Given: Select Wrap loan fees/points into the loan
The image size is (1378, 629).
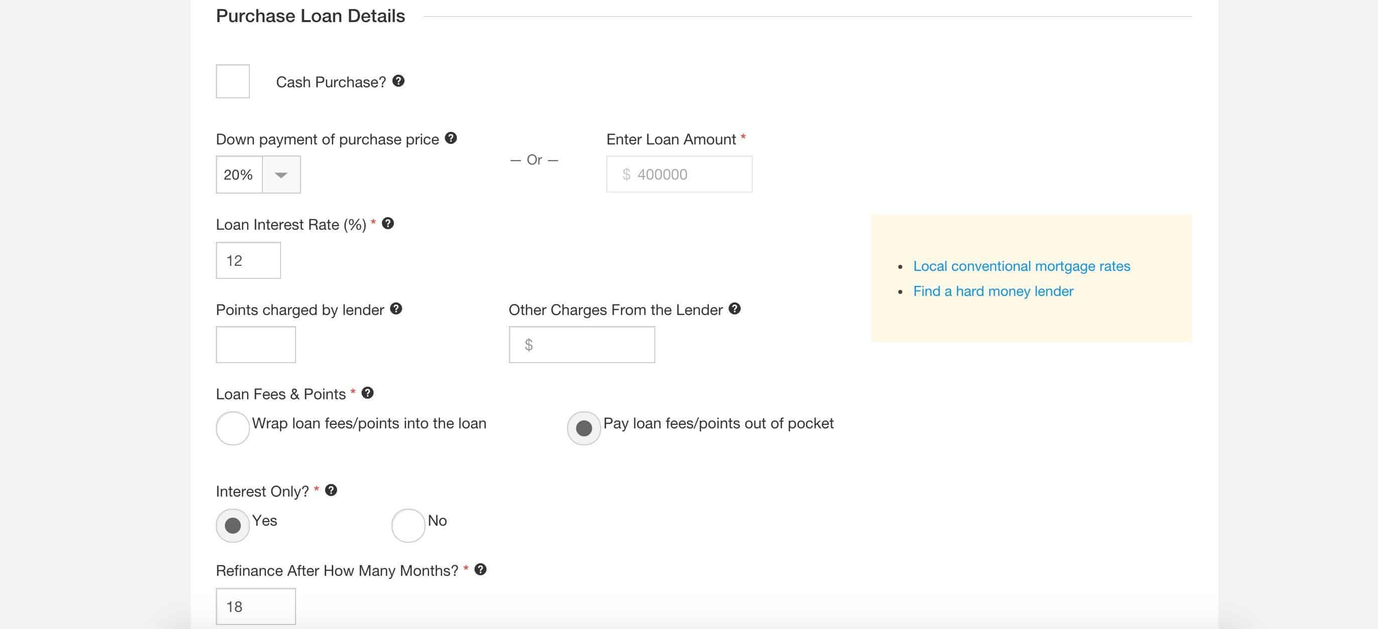Looking at the screenshot, I should point(233,428).
